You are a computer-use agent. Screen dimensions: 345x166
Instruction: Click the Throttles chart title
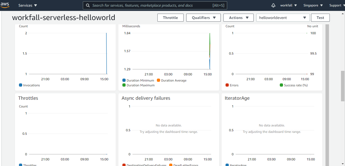click(x=28, y=98)
